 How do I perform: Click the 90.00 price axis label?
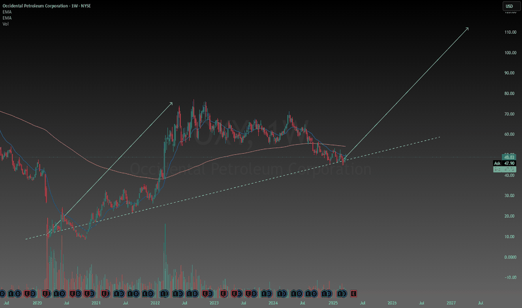point(509,73)
